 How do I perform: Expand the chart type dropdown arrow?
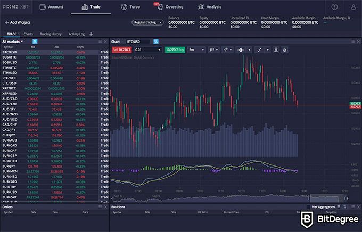click(217, 50)
